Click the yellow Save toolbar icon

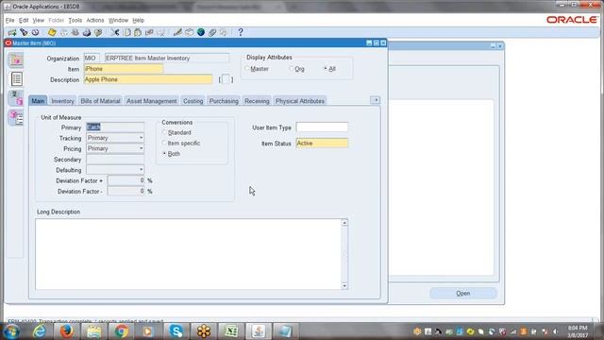[x=52, y=32]
